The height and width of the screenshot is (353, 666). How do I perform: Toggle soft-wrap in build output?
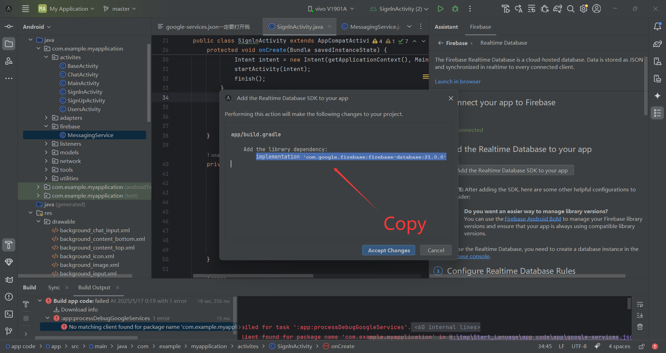tap(640, 305)
